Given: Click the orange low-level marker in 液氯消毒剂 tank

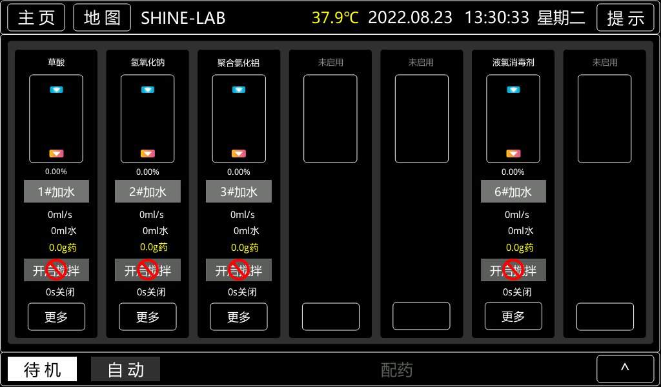Looking at the screenshot, I should click(x=513, y=154).
